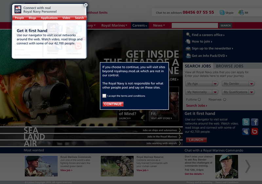Open the Facebook social icon
262x184 pixels.
click(x=254, y=122)
